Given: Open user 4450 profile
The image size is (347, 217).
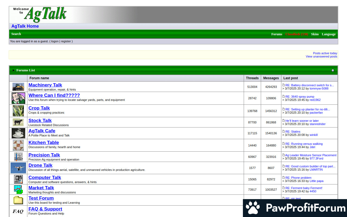Looking at the screenshot, I should coord(313,191).
